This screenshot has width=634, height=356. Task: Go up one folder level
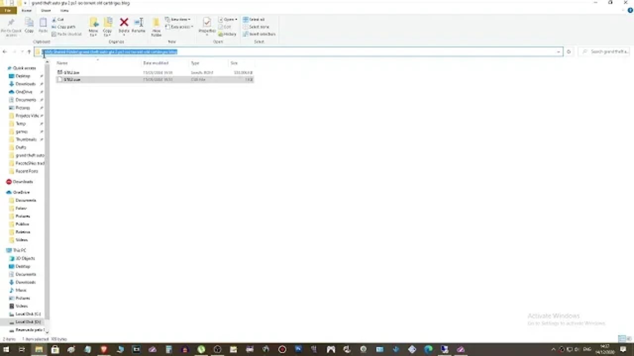click(x=29, y=51)
